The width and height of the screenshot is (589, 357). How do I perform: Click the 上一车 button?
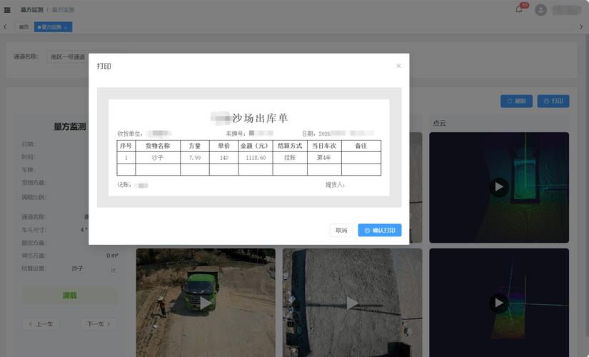[41, 324]
